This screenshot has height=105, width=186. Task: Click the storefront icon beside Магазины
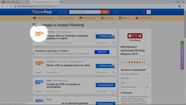(x=120, y=18)
